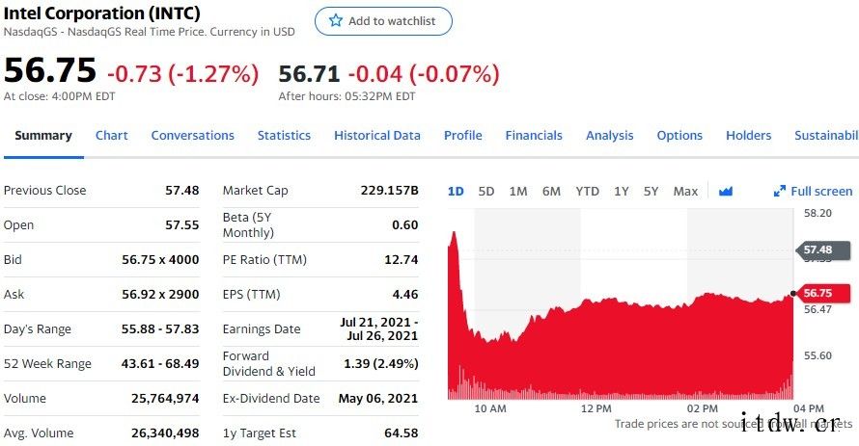Select the Options tab
The image size is (859, 446).
[679, 136]
